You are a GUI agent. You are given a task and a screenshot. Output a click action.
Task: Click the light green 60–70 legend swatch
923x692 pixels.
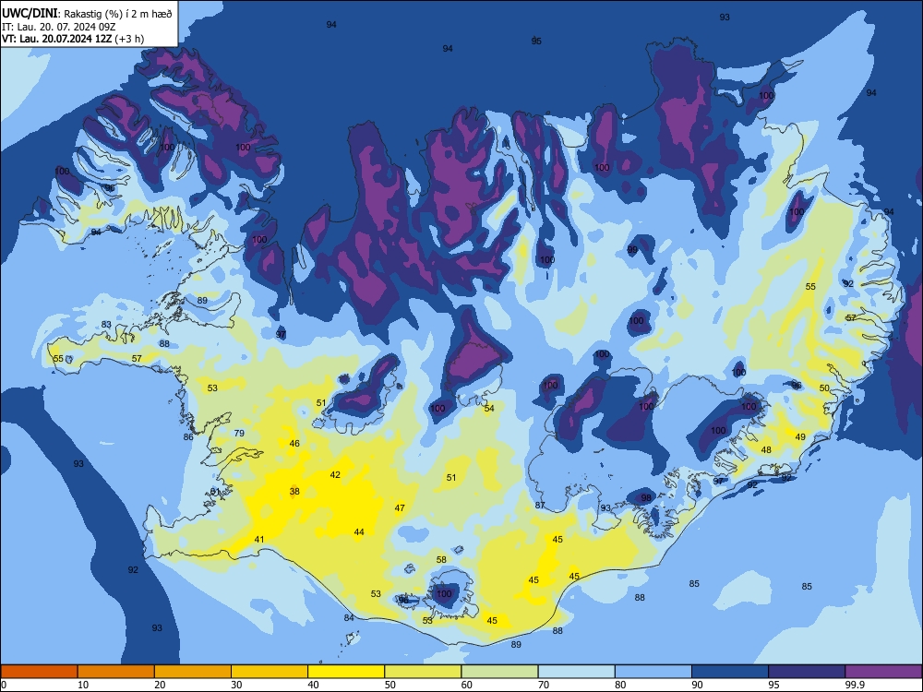point(499,672)
